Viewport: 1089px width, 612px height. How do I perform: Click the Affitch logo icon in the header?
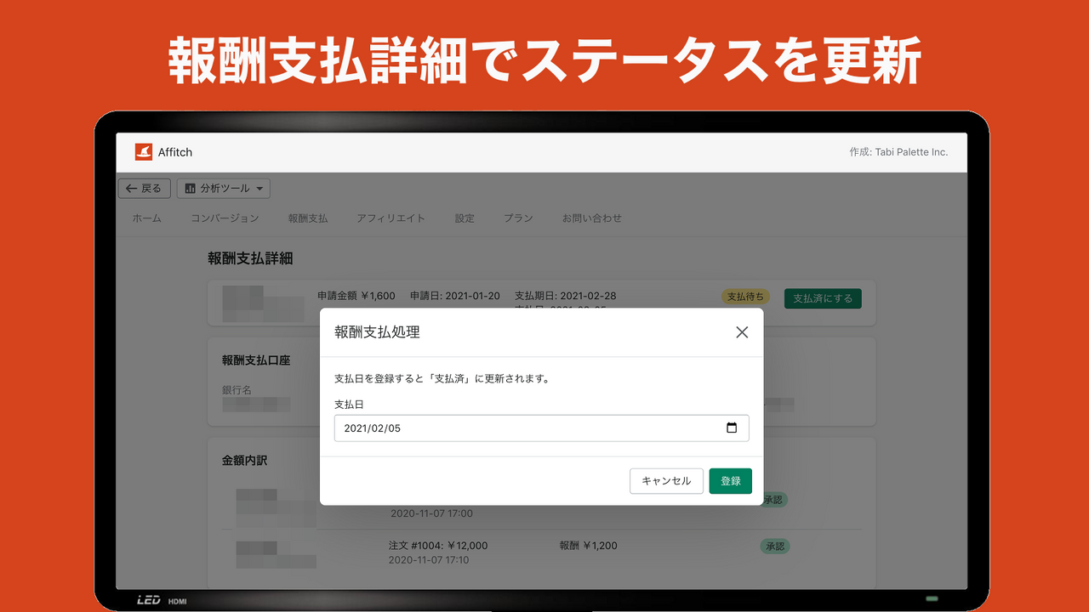click(x=145, y=151)
